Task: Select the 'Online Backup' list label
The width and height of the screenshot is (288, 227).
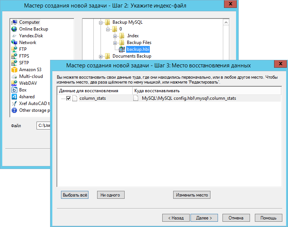Action: [34, 29]
